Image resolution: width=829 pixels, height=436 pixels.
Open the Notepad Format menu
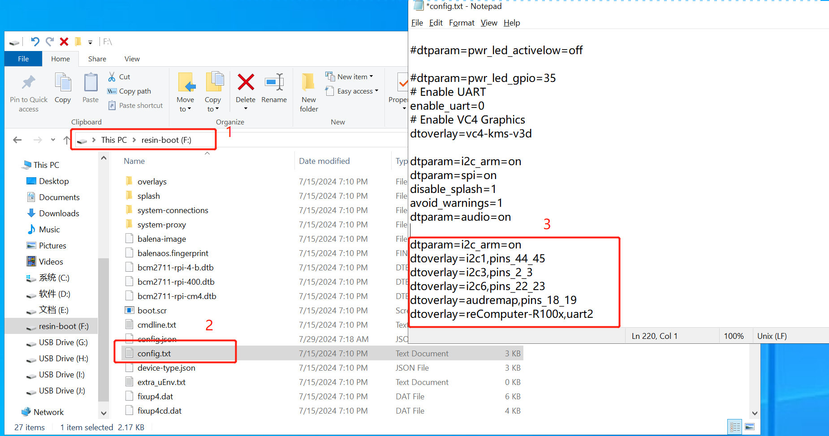click(x=462, y=23)
